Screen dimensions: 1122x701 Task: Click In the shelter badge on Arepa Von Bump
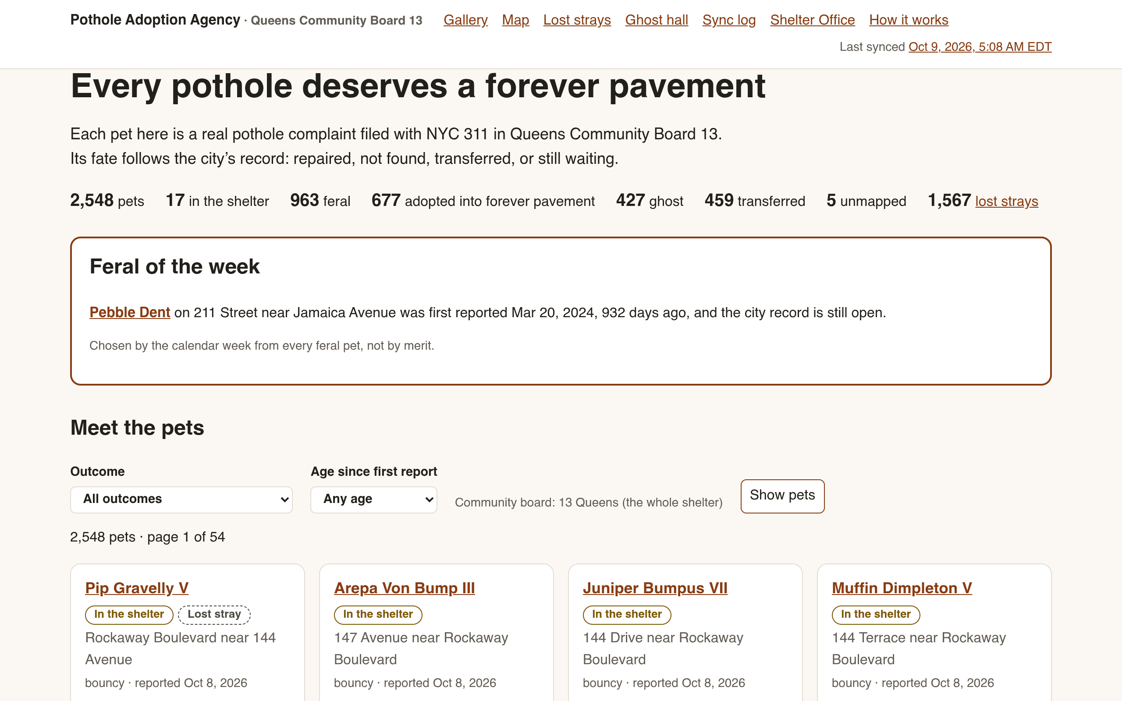[378, 614]
